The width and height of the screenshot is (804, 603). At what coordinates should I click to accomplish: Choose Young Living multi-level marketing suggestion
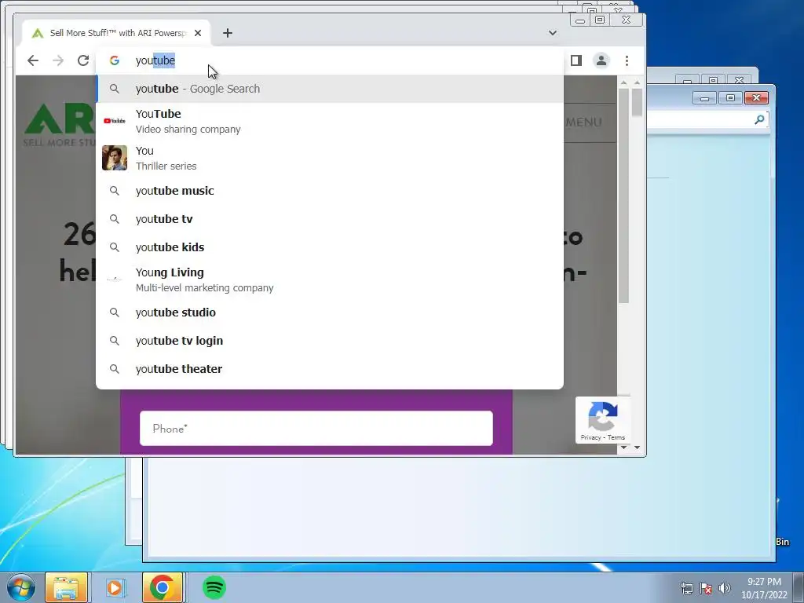pos(330,280)
